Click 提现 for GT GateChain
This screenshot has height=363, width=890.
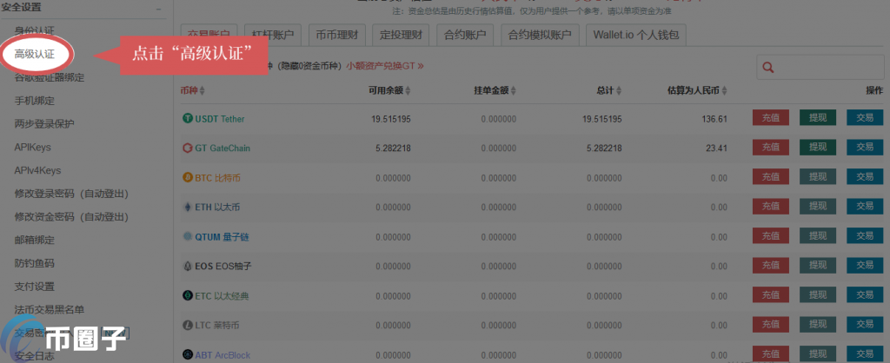(818, 148)
